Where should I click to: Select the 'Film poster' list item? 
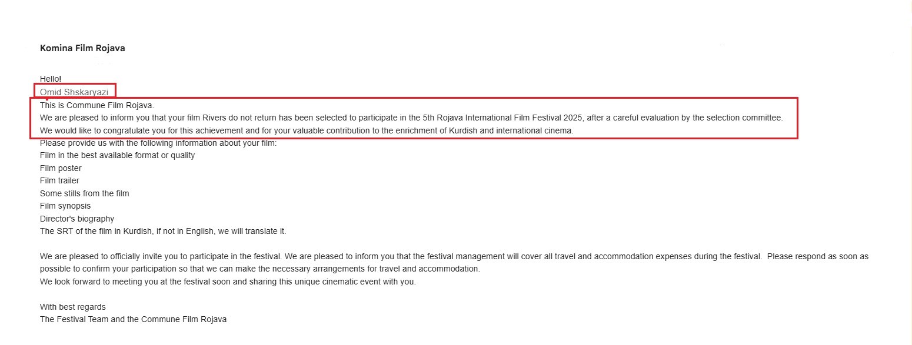click(61, 169)
